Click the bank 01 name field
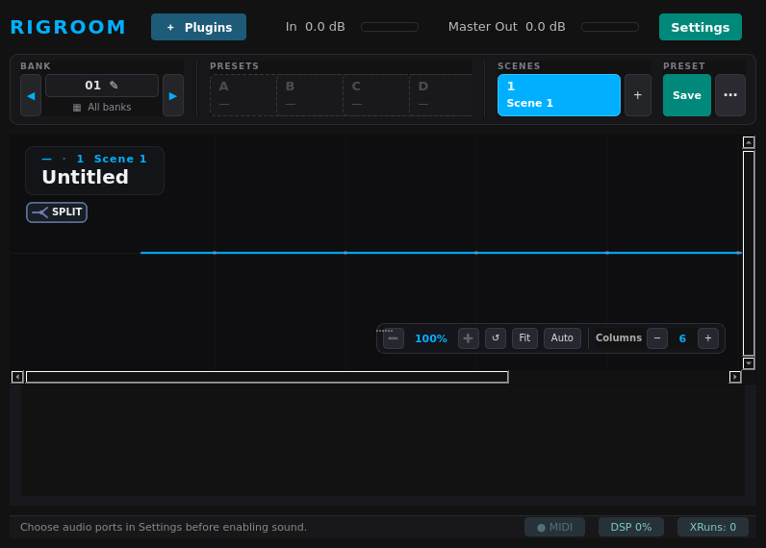 point(102,86)
